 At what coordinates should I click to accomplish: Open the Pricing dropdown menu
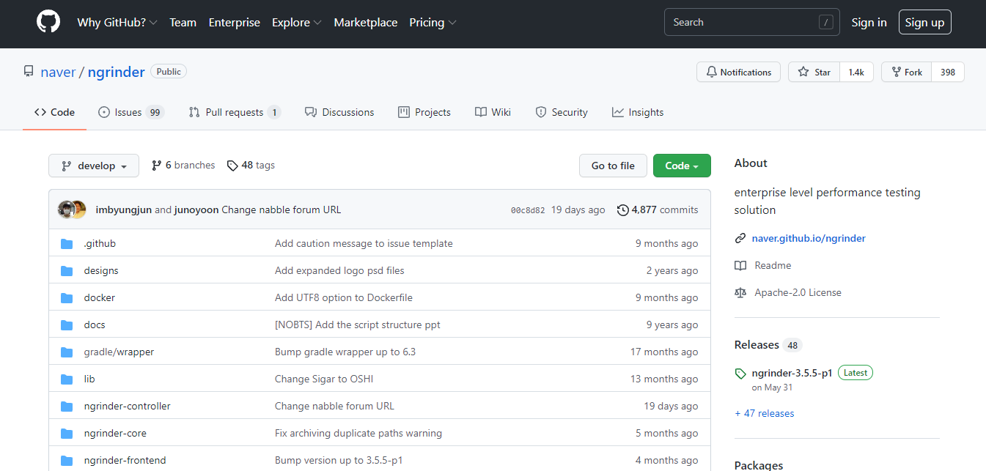click(433, 23)
